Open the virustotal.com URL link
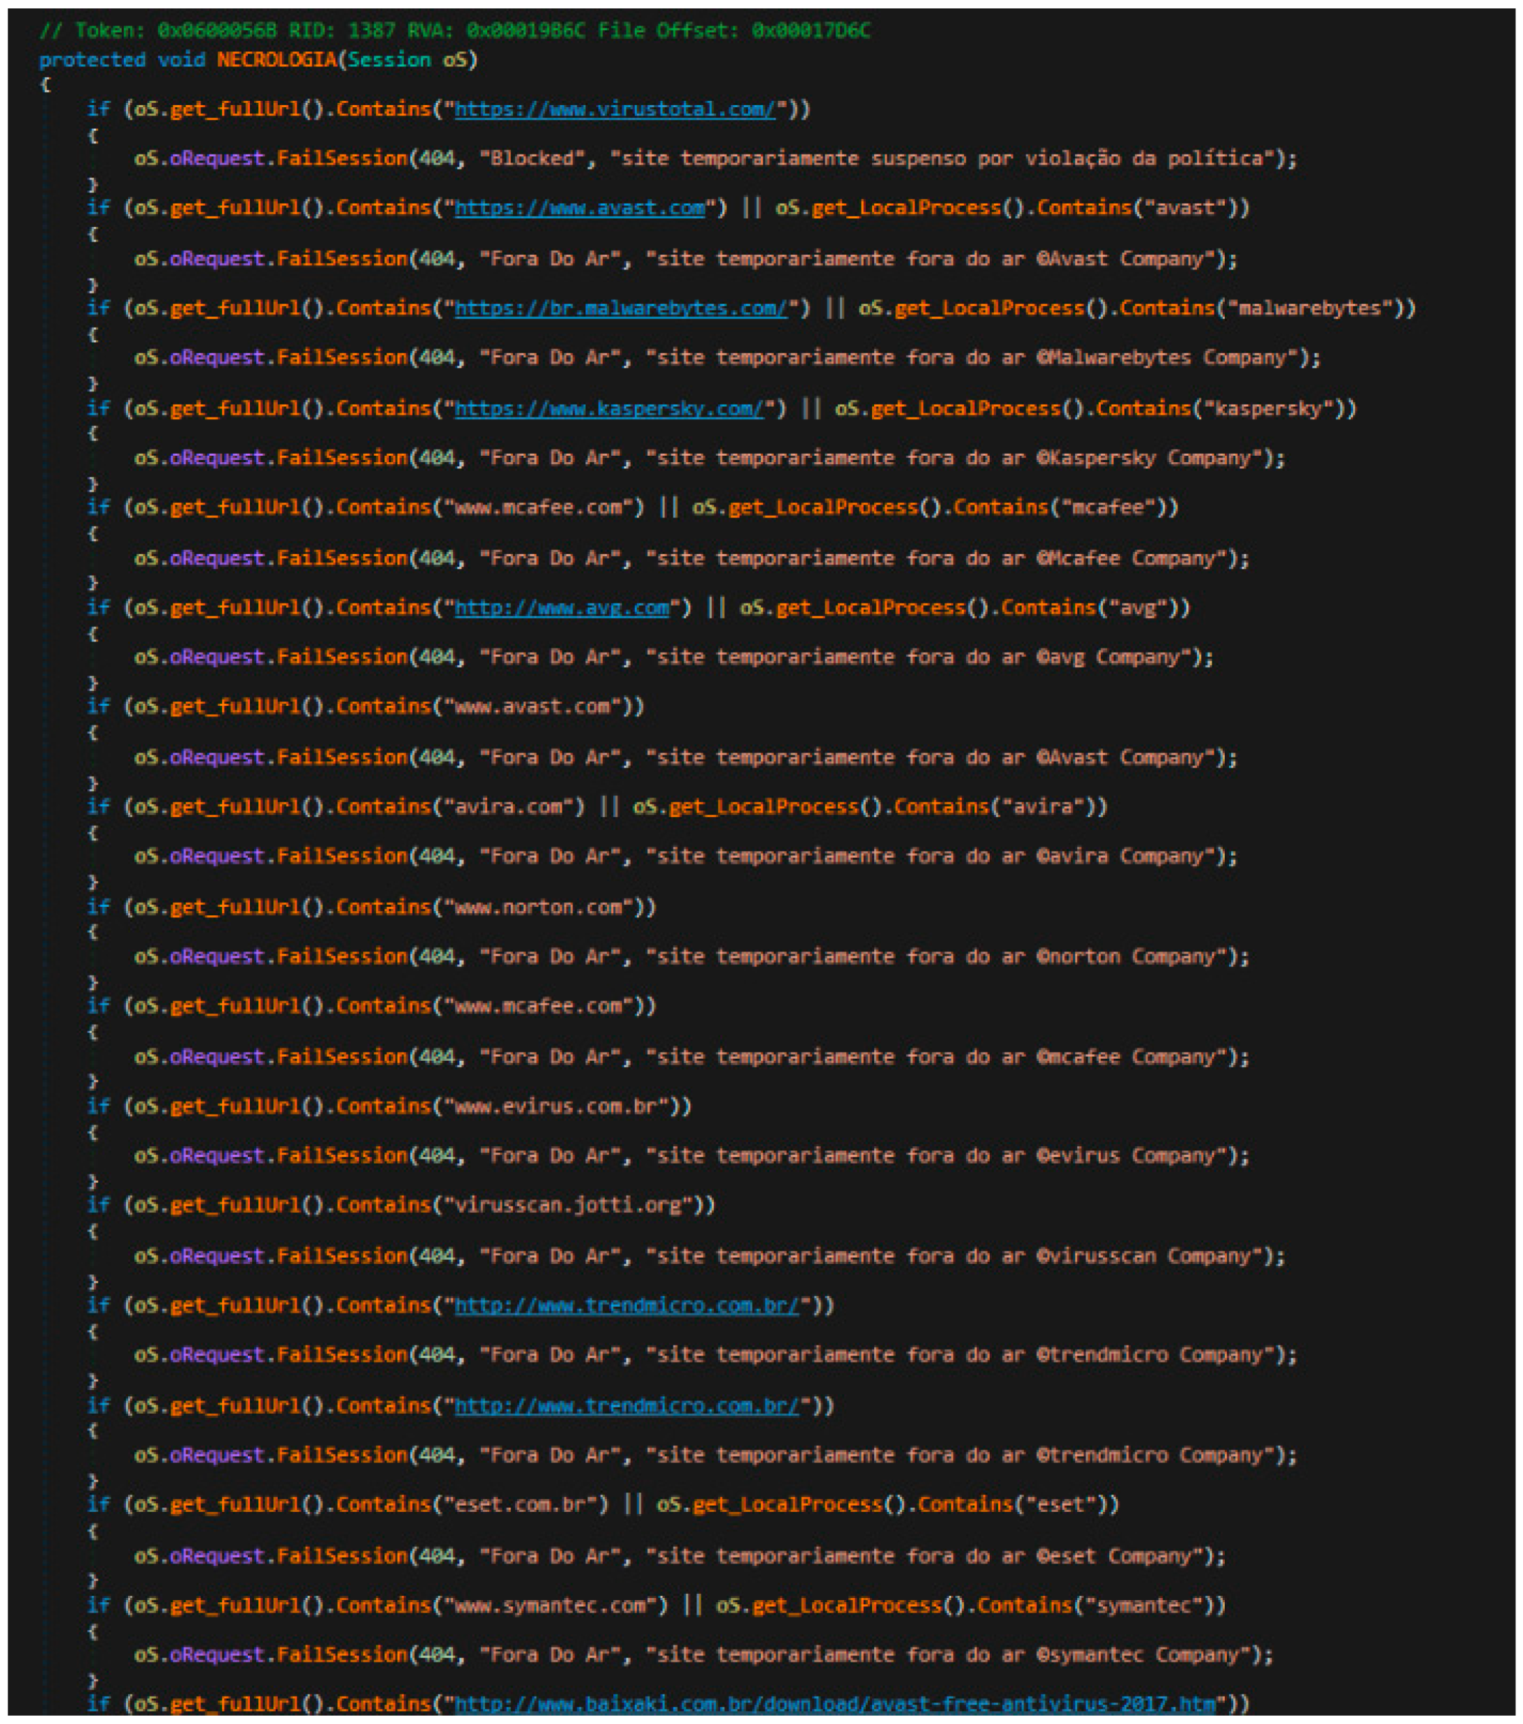This screenshot has width=1523, height=1724. pos(615,110)
